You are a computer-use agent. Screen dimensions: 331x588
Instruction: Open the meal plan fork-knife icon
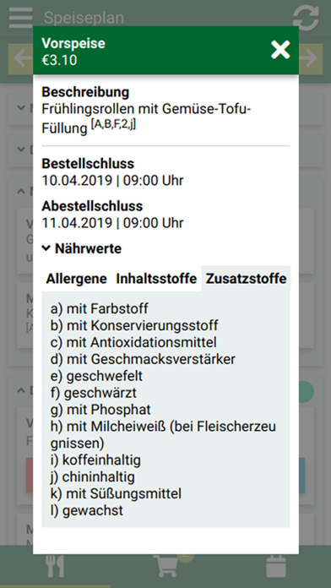tap(55, 566)
